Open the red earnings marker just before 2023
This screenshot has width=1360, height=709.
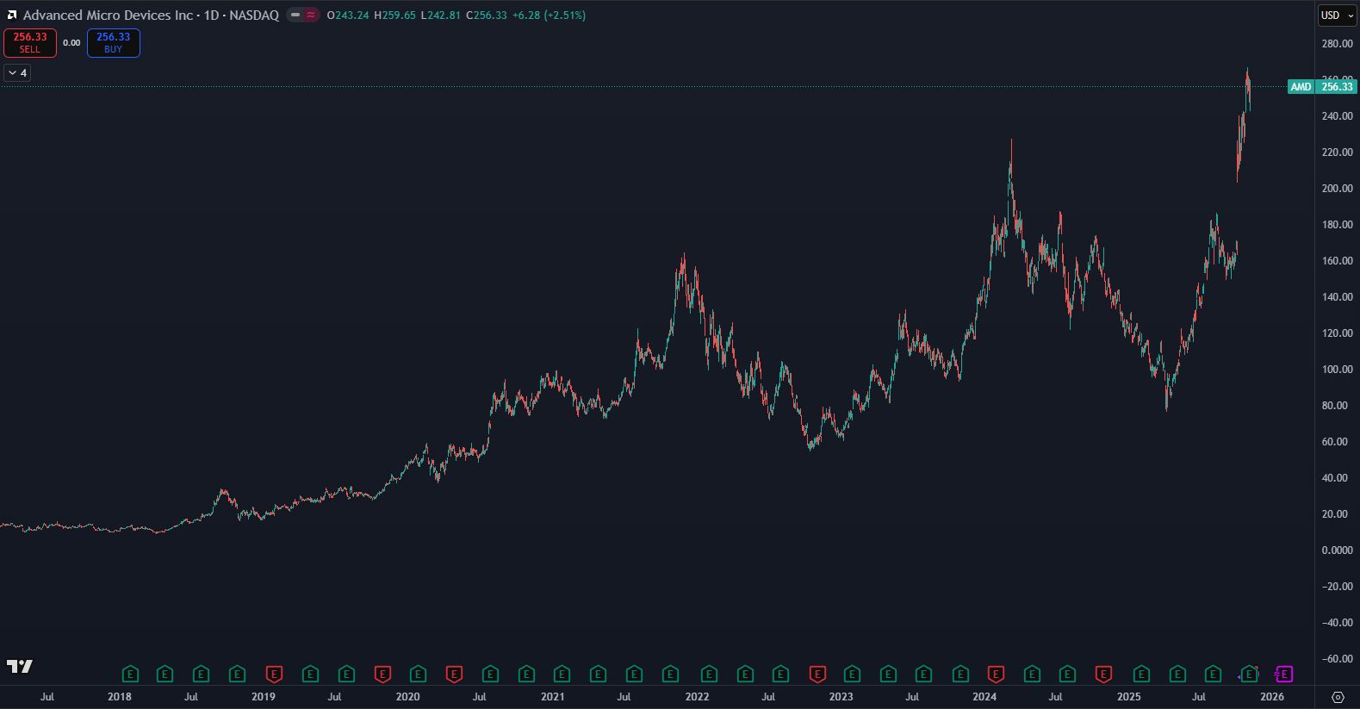(x=817, y=675)
